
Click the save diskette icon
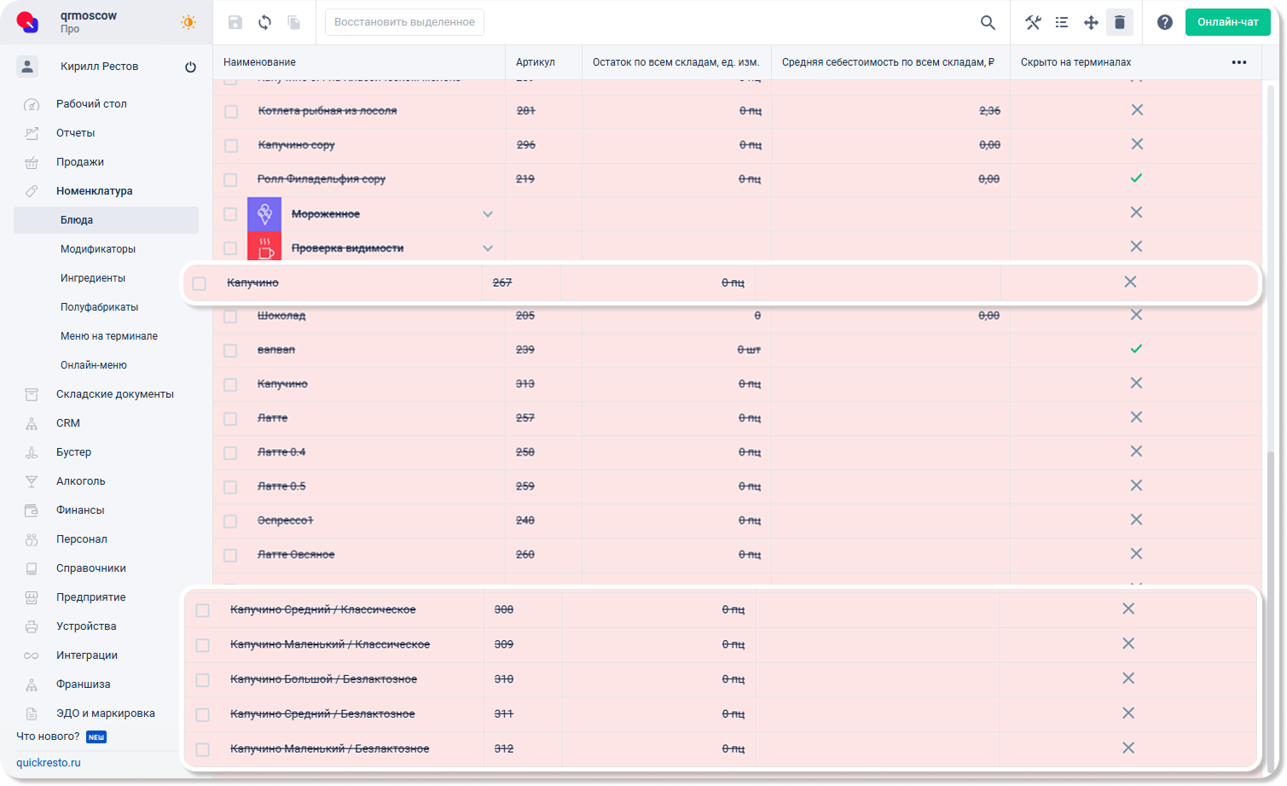click(x=235, y=22)
